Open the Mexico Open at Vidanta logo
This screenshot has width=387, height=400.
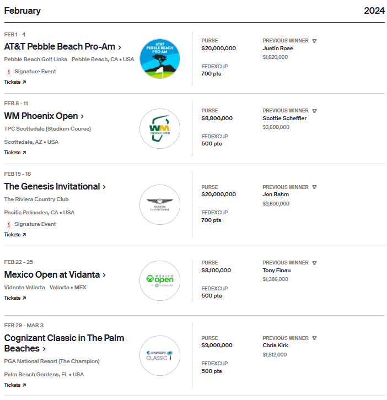(x=160, y=280)
